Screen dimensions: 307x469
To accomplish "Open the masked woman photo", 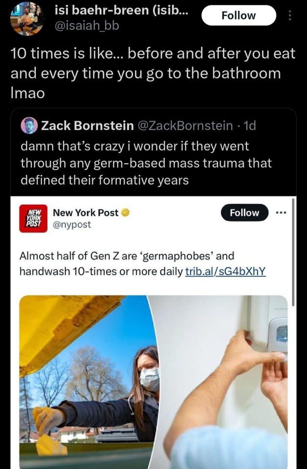I will [x=88, y=381].
